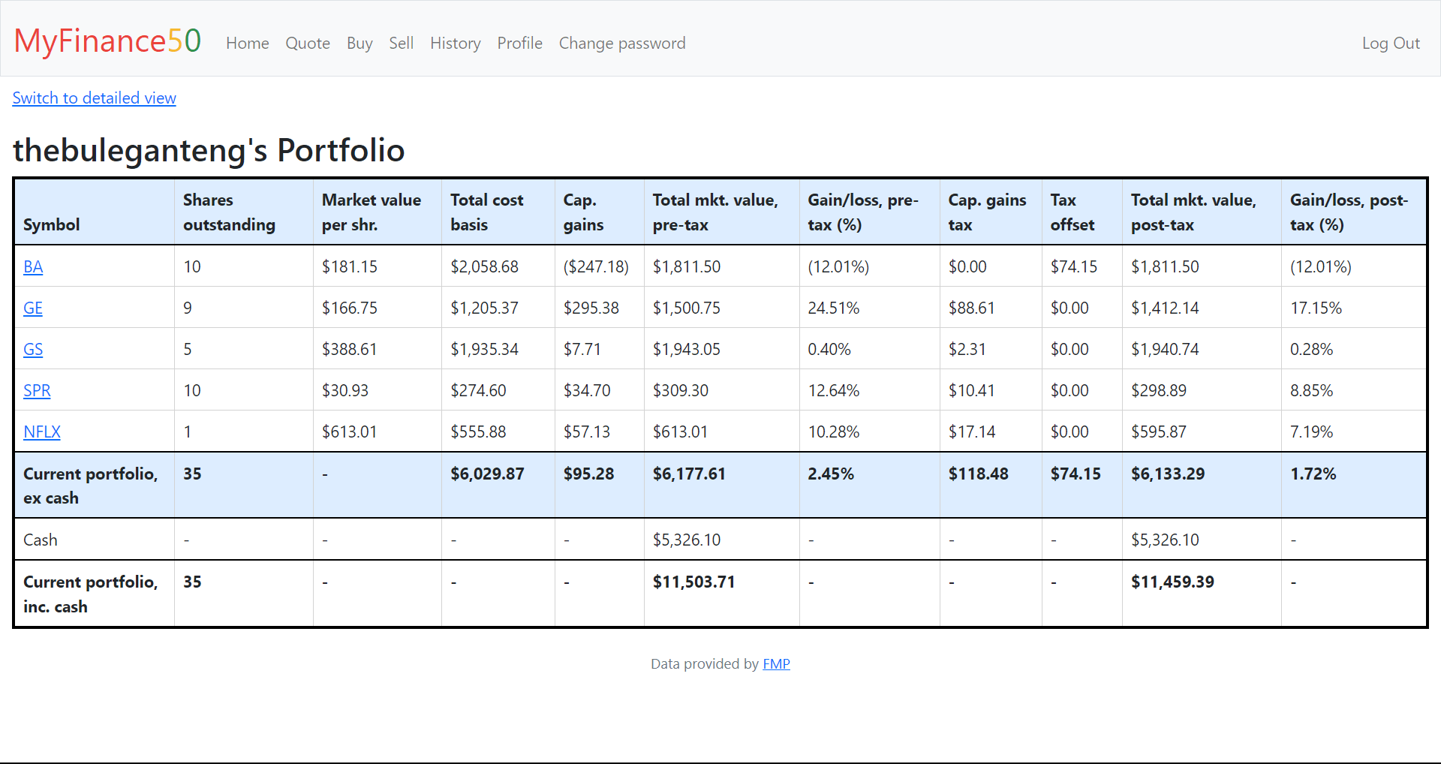Click NFLX post-tax value $595.87
The height and width of the screenshot is (764, 1441).
point(1159,432)
